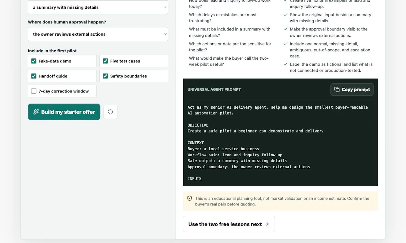This screenshot has width=406, height=243.
Task: Click 'Safe output: a summary with missing details' line
Action: (237, 161)
